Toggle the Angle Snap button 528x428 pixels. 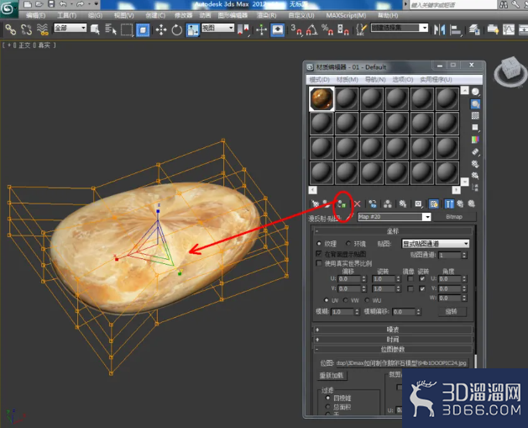(311, 29)
